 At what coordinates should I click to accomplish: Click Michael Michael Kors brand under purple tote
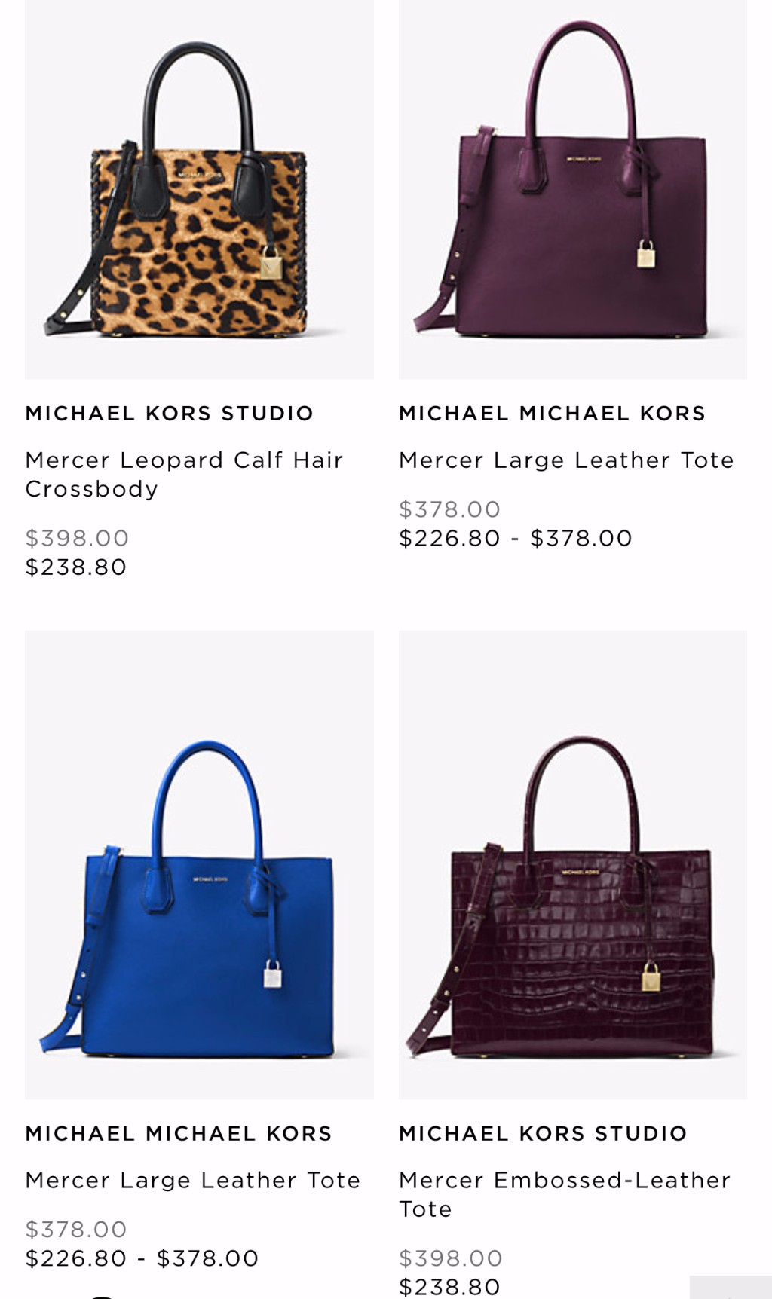pyautogui.click(x=552, y=413)
